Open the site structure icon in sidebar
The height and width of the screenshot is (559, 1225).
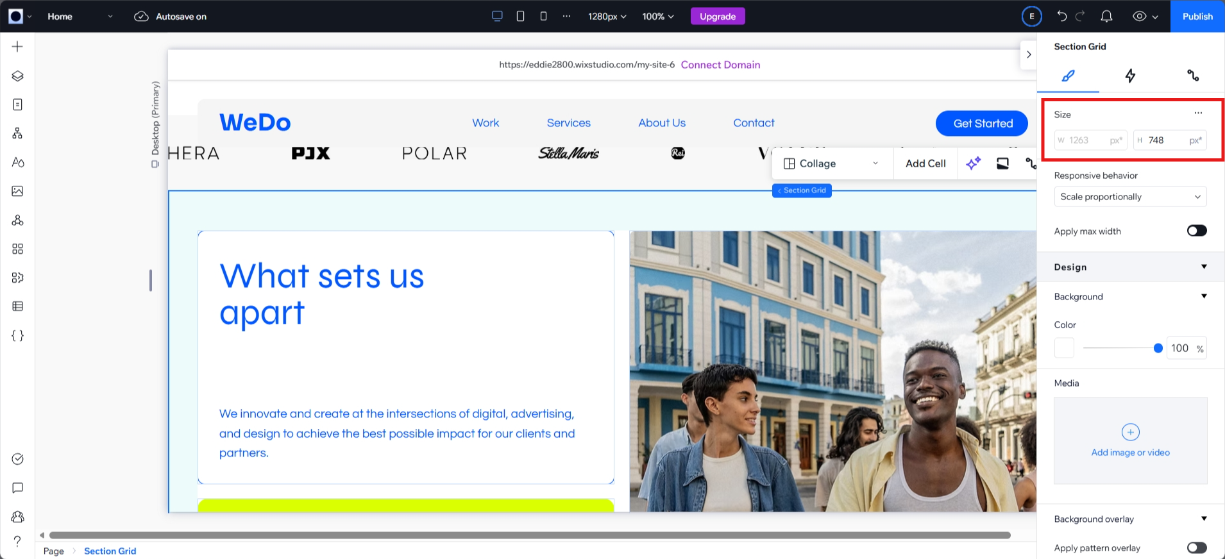click(x=17, y=133)
